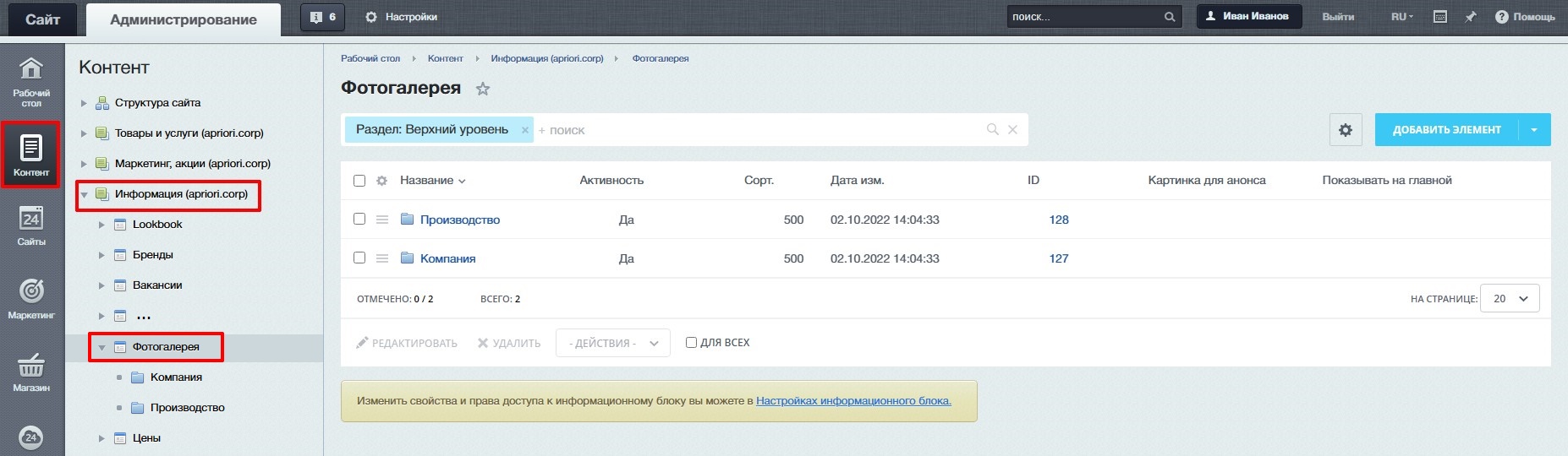1568x456 pixels.
Task: Open list settings gear button
Action: coord(1346,130)
